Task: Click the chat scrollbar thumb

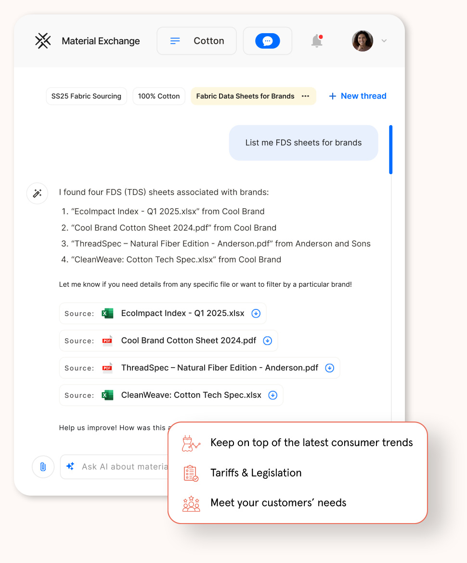Action: point(391,150)
